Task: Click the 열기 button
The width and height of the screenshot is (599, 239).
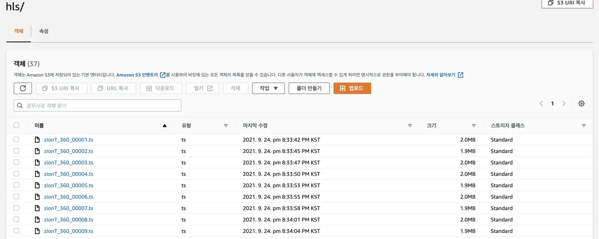Action: (203, 88)
